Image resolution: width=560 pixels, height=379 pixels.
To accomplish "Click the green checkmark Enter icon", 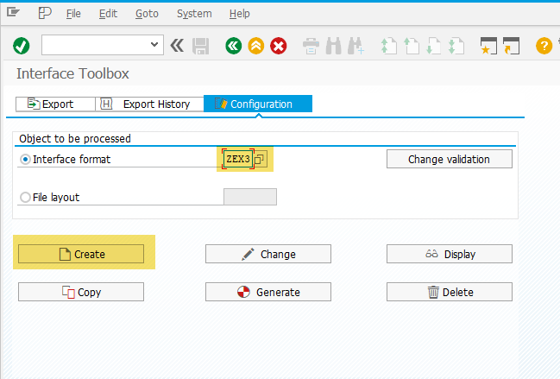I will (22, 46).
